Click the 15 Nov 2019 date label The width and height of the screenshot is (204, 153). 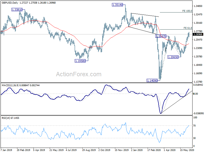pyautogui.click(x=122, y=150)
